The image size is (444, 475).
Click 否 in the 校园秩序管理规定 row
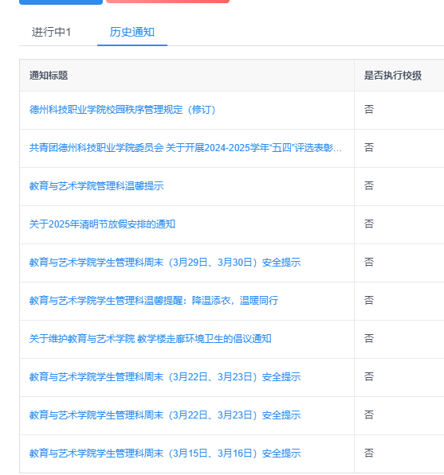[369, 110]
